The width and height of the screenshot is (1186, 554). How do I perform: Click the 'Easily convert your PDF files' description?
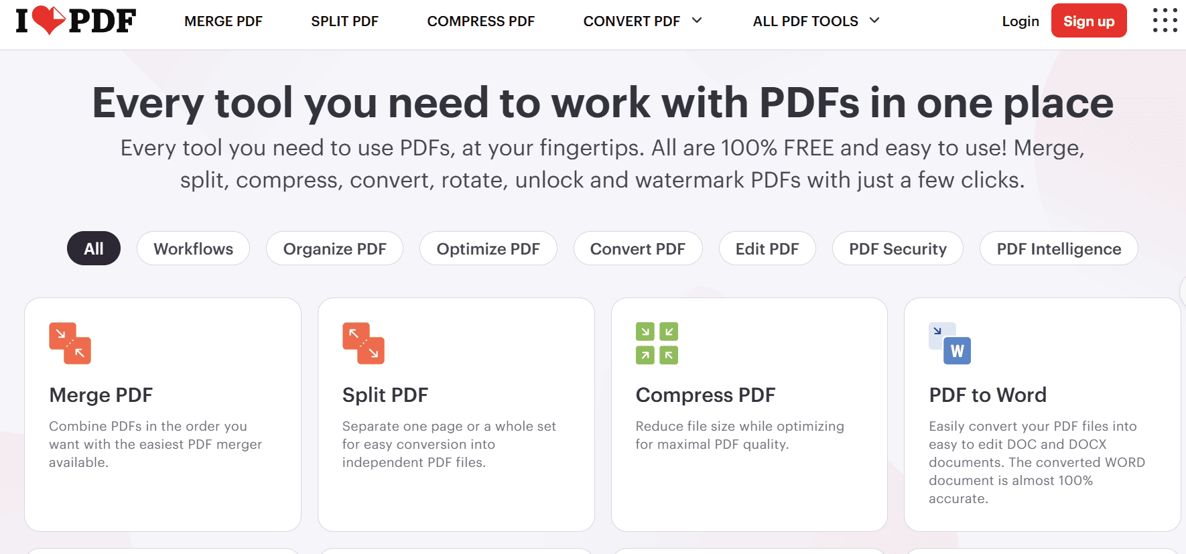pos(1037,462)
